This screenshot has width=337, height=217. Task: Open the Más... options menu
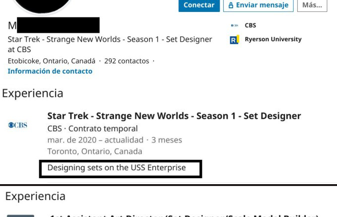click(312, 5)
